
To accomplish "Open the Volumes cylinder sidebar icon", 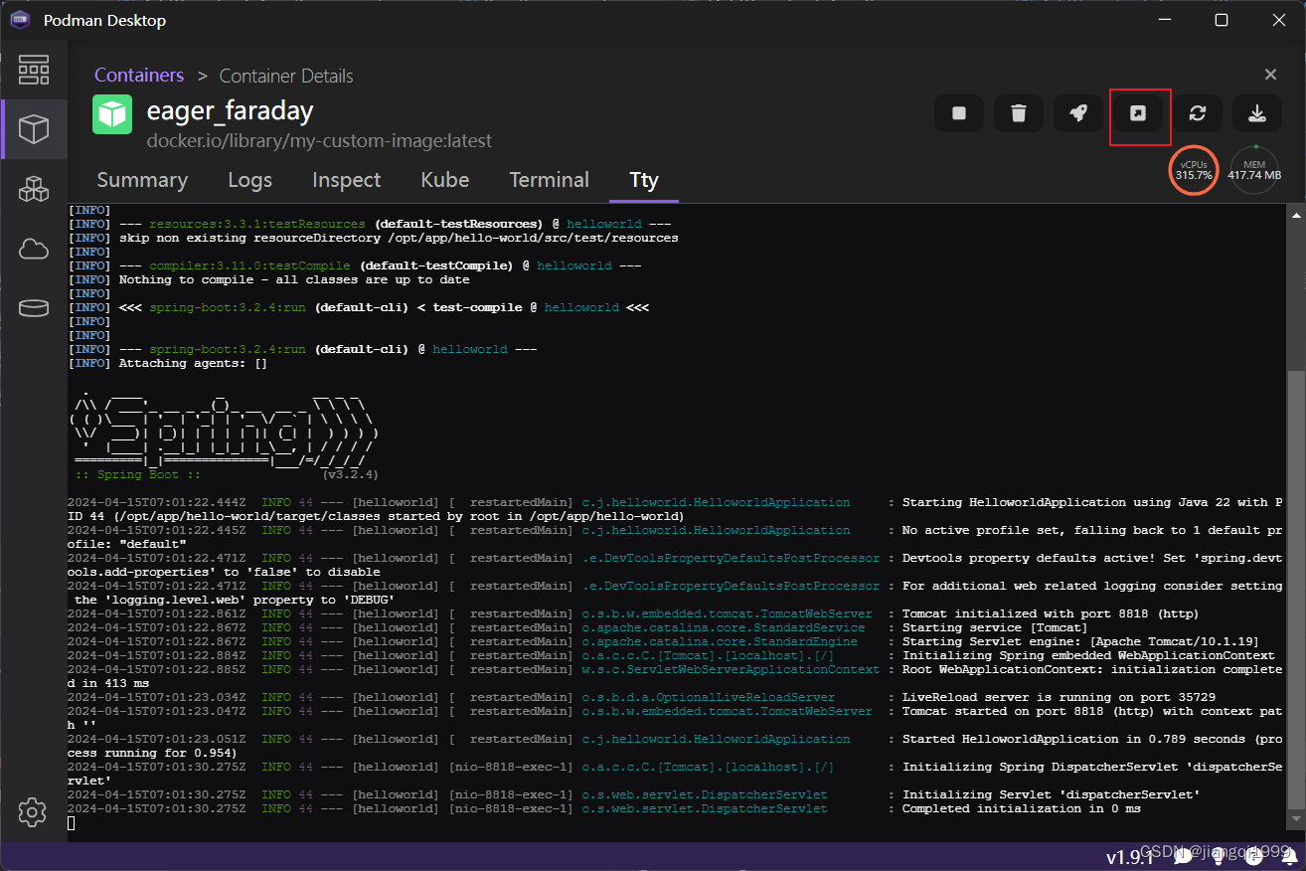I will click(34, 308).
